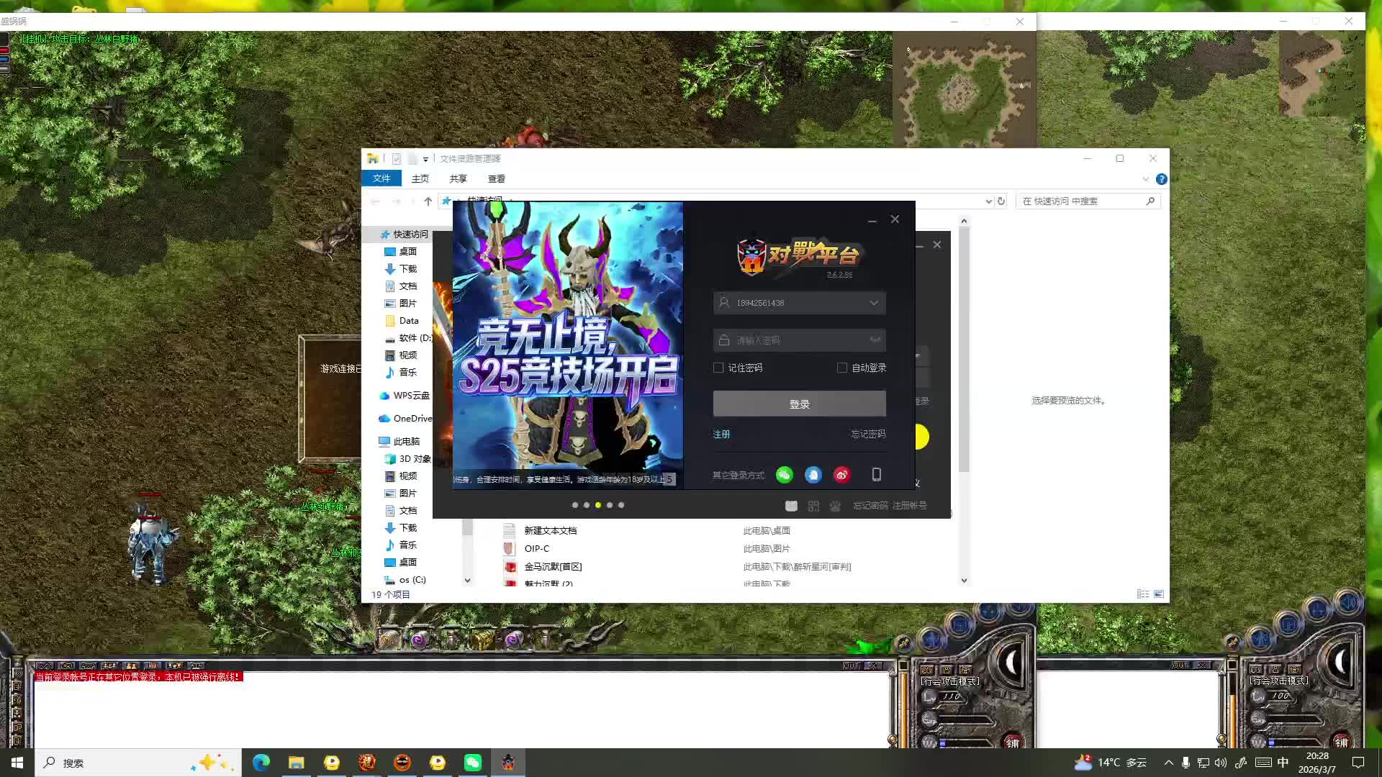
Task: Open the 共享 ribbon tab
Action: click(458, 179)
